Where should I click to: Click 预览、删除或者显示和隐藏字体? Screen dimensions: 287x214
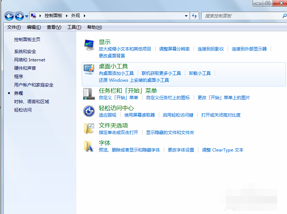129,150
